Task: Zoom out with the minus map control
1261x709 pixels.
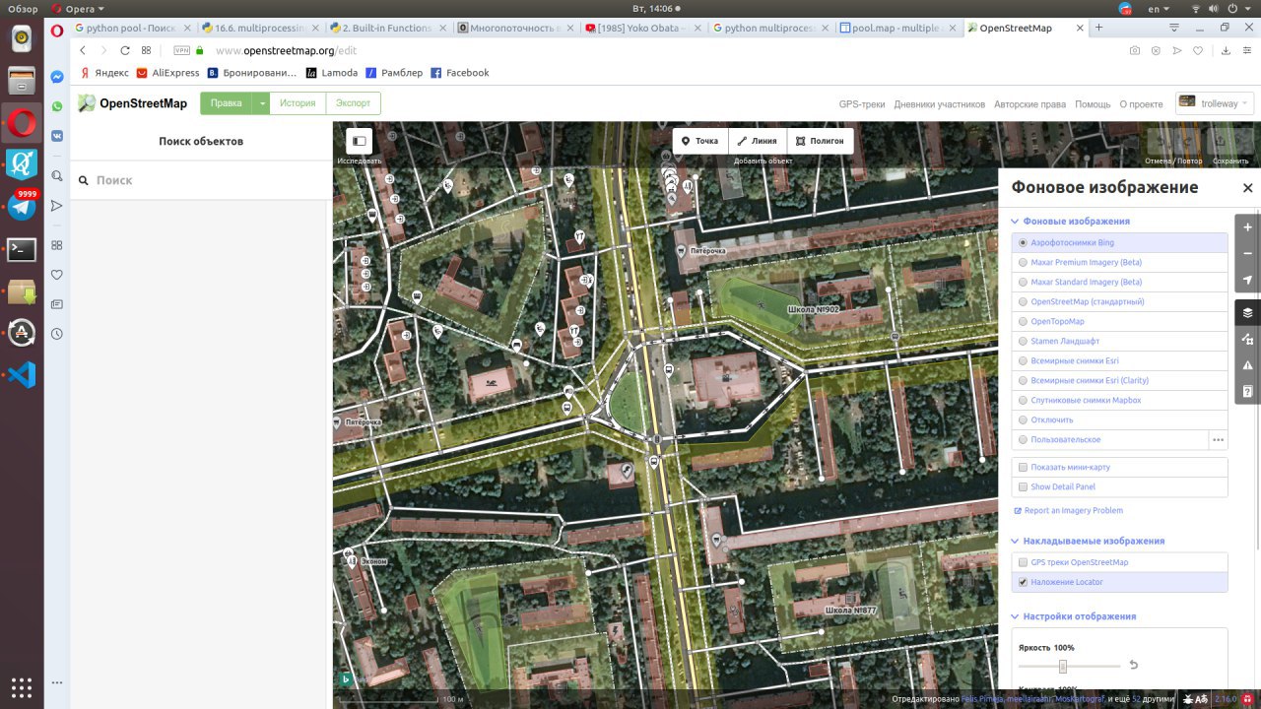Action: (x=1248, y=253)
